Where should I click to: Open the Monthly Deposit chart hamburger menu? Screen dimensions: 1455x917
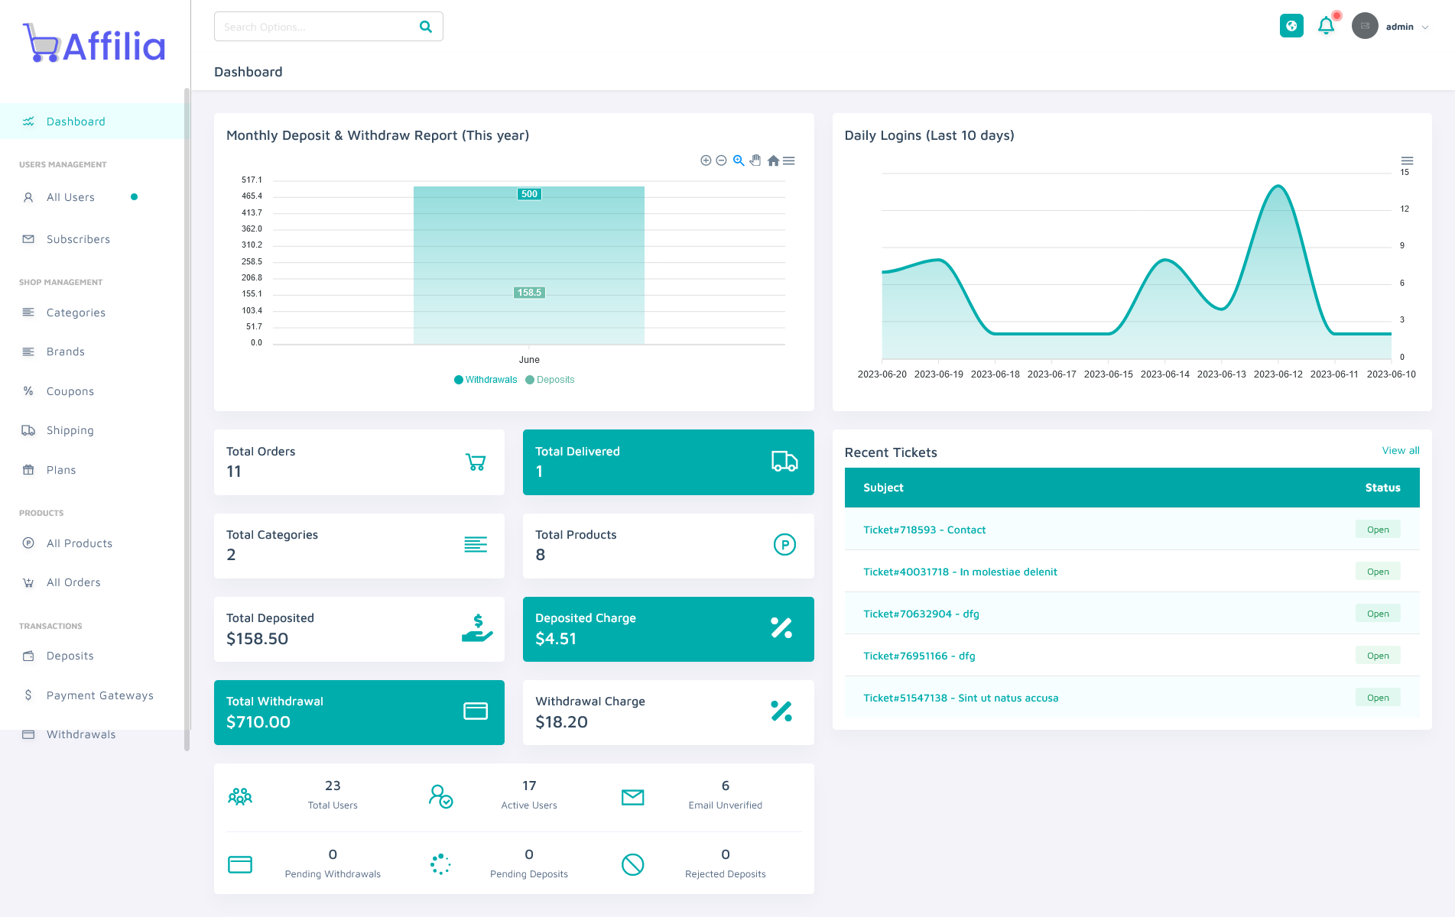click(789, 160)
